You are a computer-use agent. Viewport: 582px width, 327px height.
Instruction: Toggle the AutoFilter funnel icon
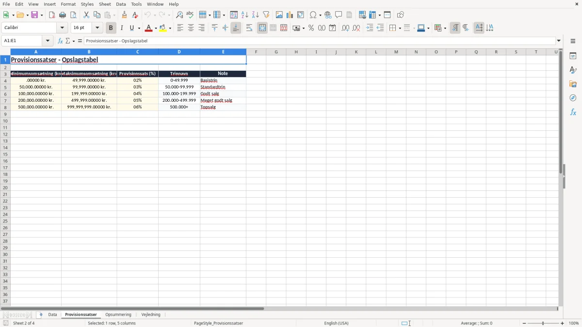coord(266,15)
